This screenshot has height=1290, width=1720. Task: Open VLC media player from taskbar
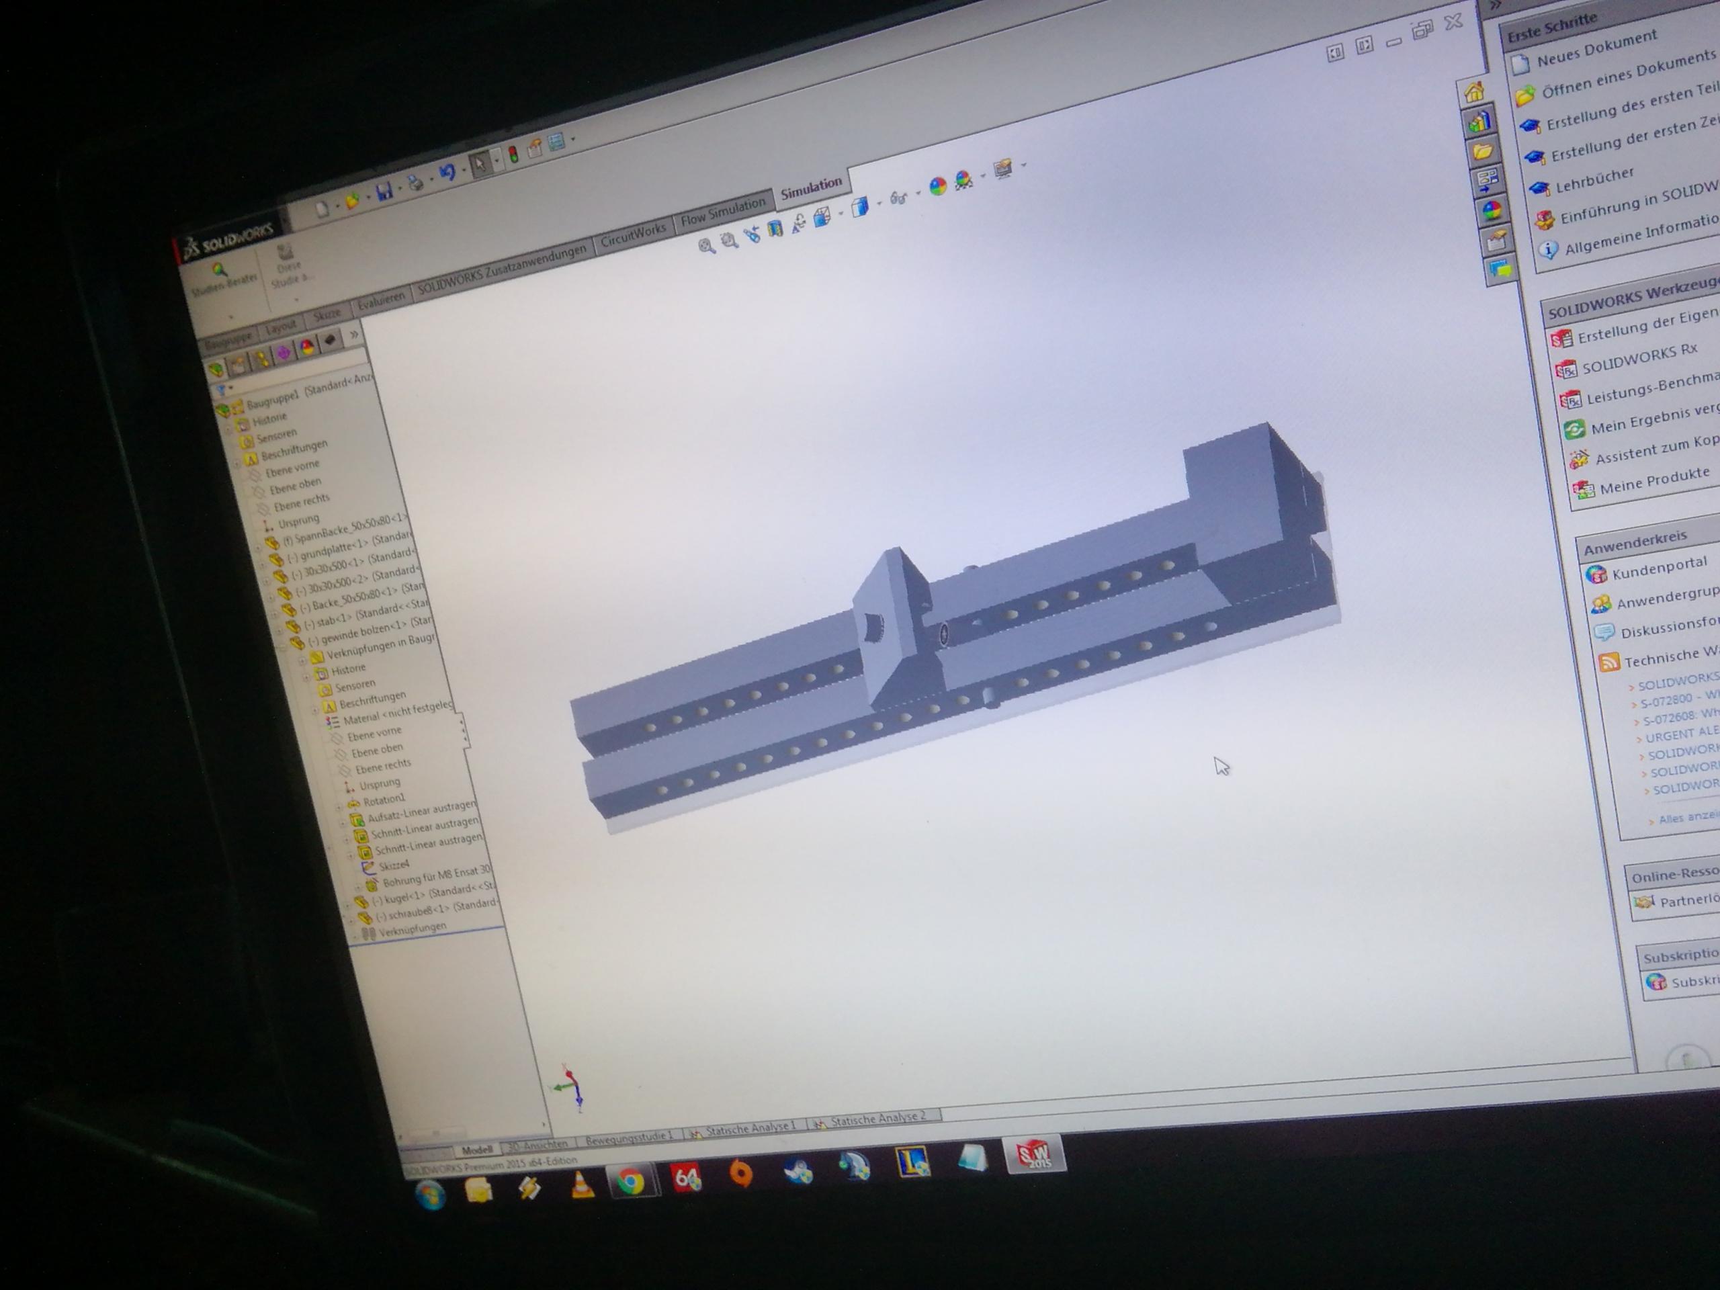click(582, 1185)
